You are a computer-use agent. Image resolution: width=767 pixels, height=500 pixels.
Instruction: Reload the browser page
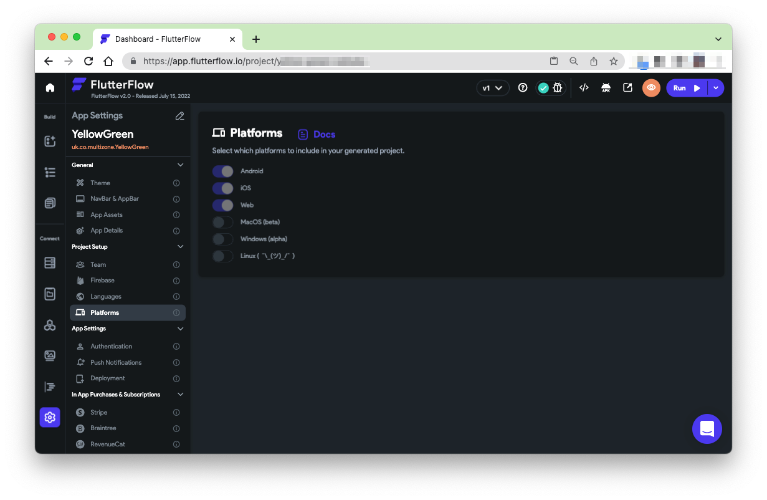88,61
